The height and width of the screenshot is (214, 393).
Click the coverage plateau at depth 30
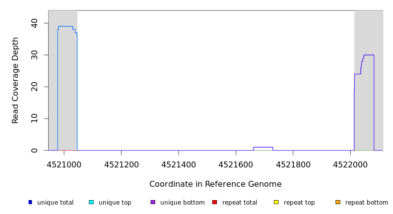(369, 55)
